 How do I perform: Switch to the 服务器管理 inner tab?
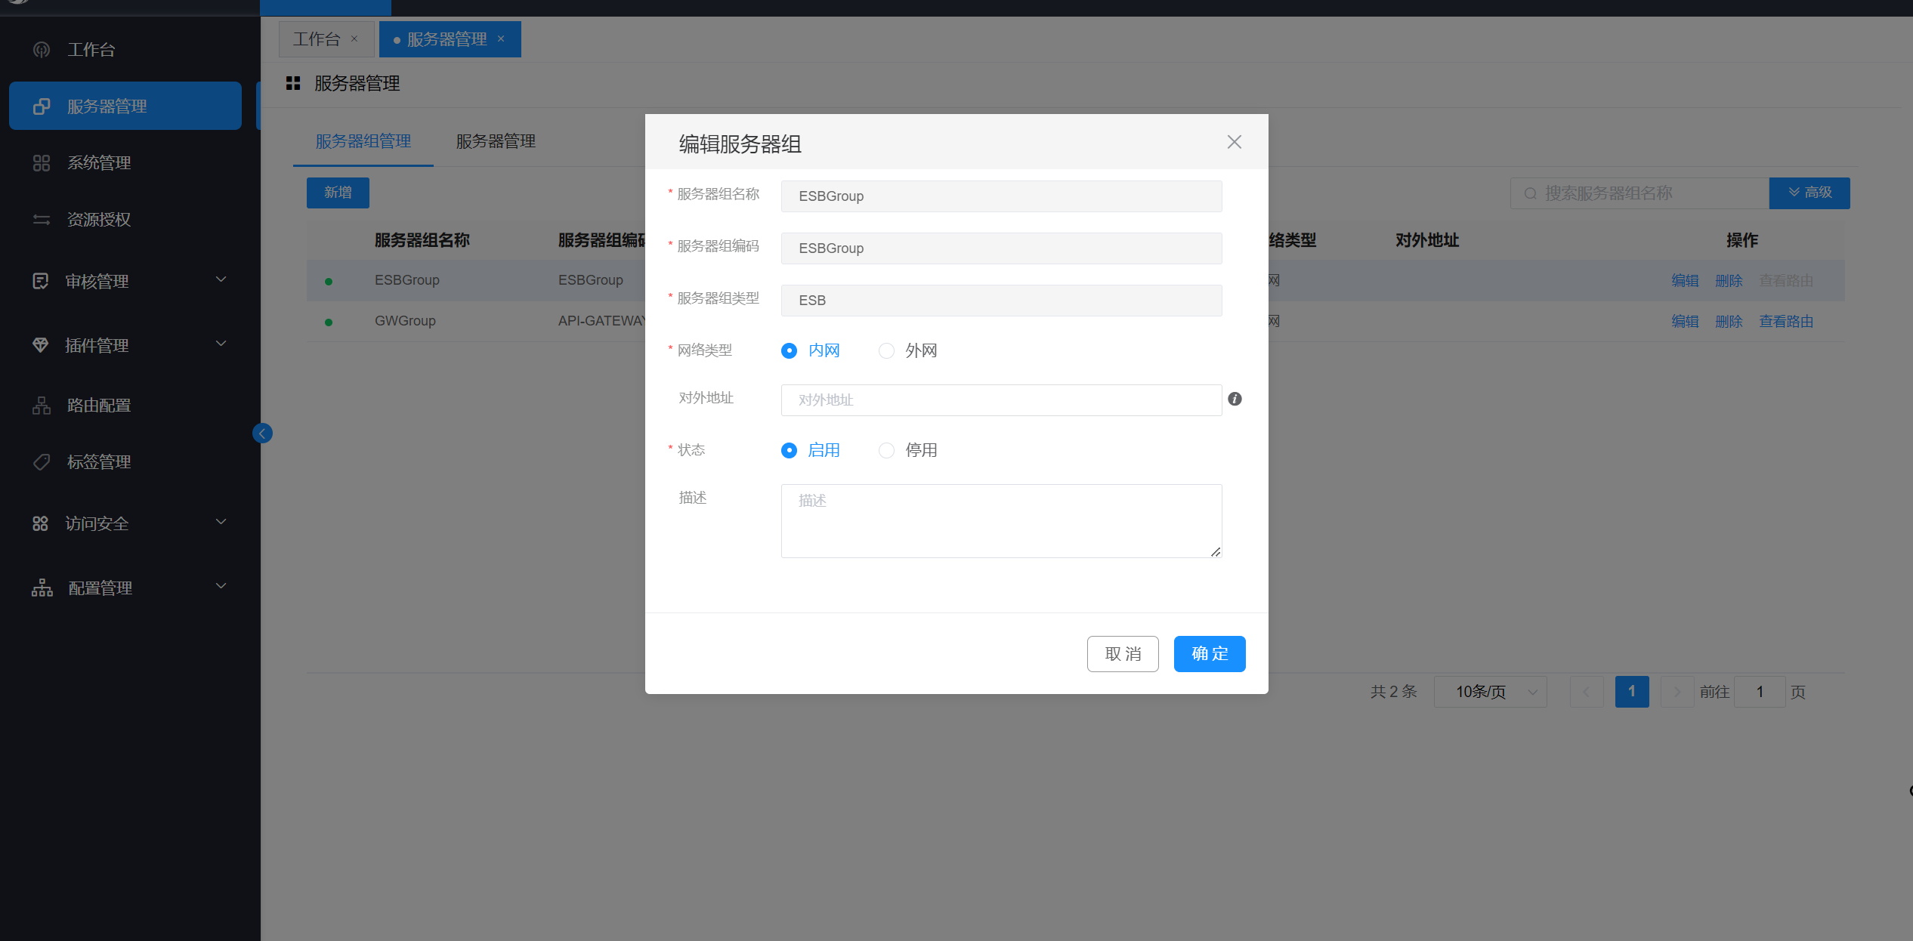point(496,141)
